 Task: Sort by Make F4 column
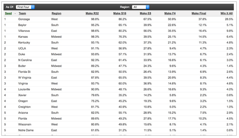pos(170,13)
